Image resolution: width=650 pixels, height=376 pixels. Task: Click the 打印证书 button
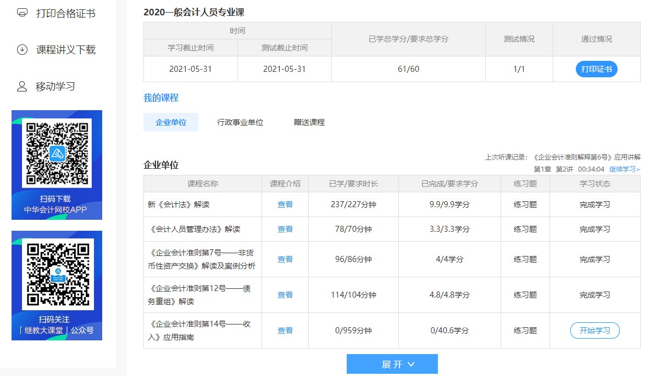pyautogui.click(x=596, y=69)
